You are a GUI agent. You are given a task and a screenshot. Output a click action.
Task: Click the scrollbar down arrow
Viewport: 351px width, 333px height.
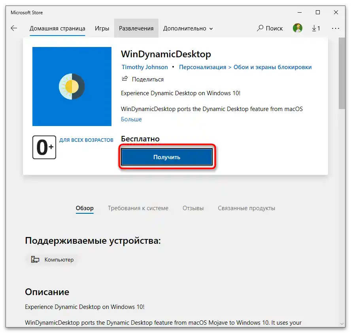(x=342, y=324)
